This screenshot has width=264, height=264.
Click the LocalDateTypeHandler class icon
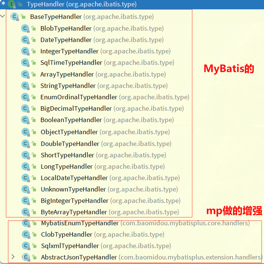(25, 178)
